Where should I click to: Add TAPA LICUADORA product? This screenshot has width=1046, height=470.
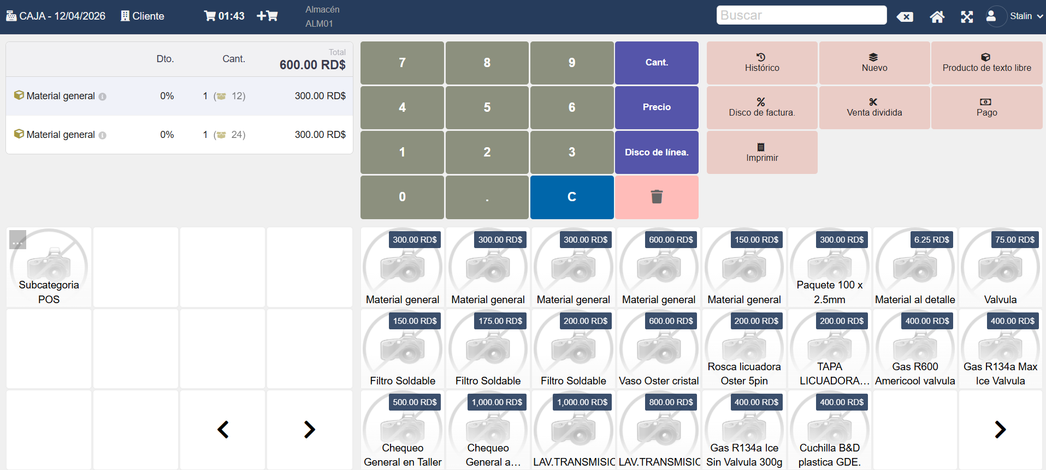(829, 349)
